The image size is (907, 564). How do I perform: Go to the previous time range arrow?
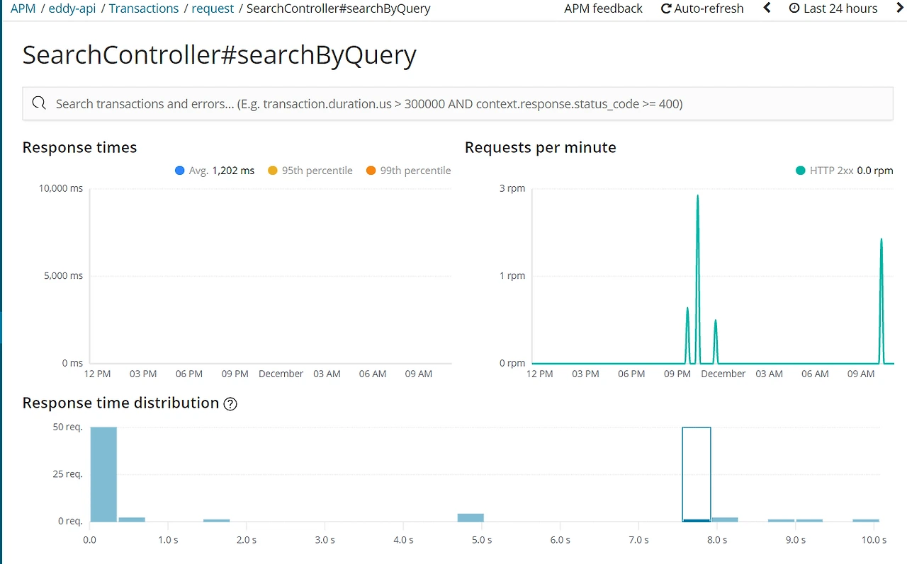coord(767,8)
